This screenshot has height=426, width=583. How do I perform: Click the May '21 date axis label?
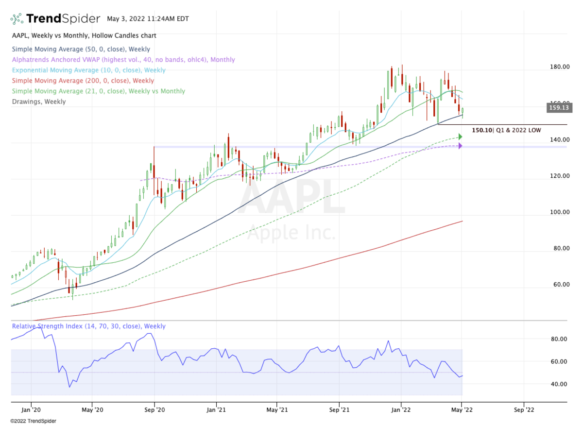[x=277, y=409]
